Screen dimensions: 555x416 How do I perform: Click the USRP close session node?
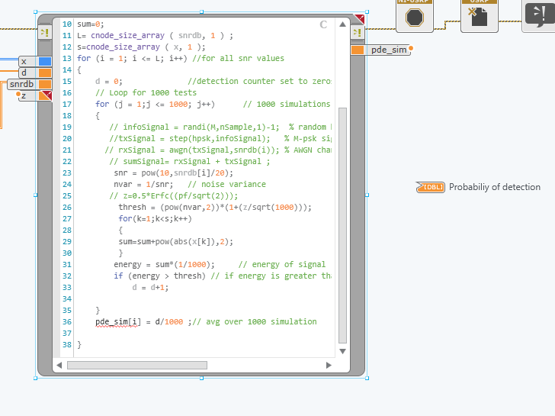(x=480, y=16)
